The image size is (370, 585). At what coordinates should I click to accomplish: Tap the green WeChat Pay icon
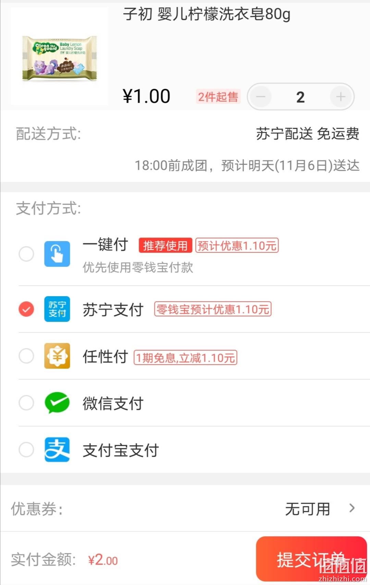57,403
